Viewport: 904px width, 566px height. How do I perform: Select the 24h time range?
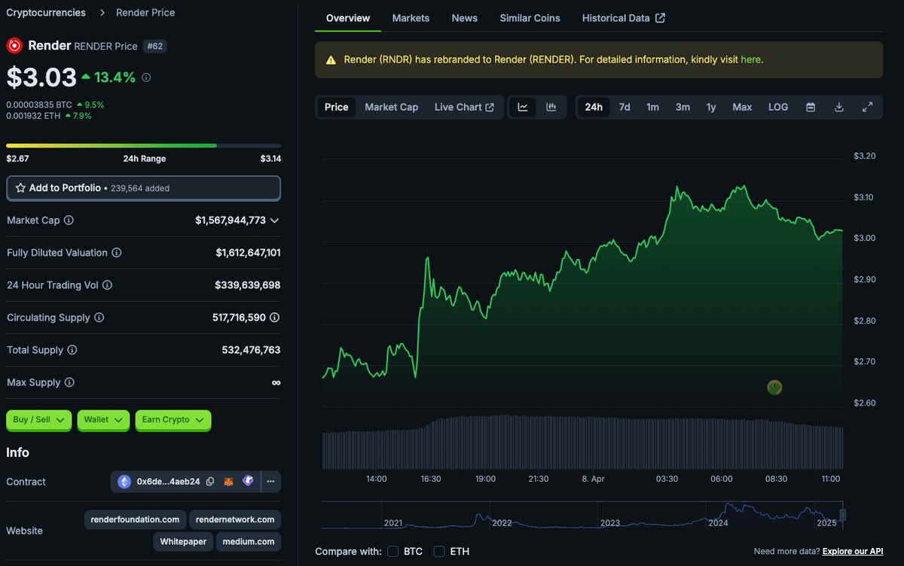594,107
